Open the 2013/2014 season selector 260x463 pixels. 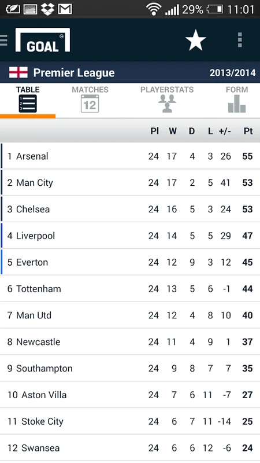[233, 73]
